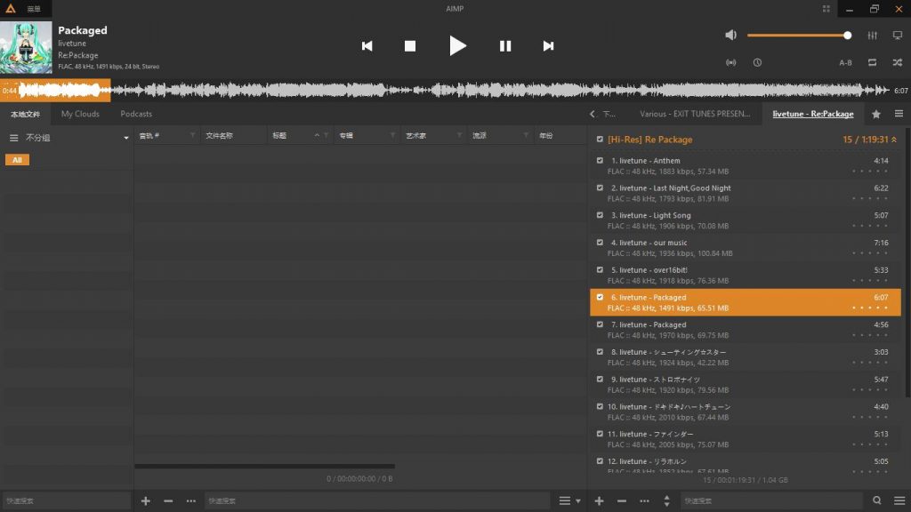
Task: Toggle the Hi-Res Re Package group checkbox
Action: (600, 140)
